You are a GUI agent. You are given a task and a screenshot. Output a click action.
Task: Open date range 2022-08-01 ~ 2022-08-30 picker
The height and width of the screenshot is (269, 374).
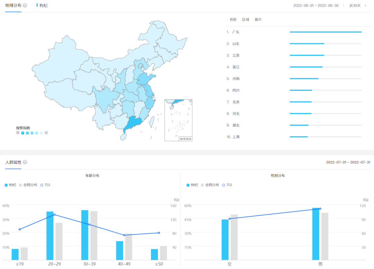point(316,6)
